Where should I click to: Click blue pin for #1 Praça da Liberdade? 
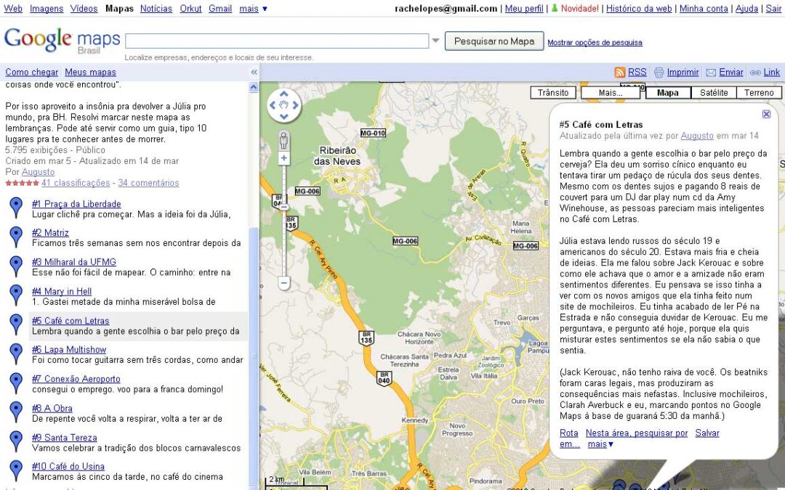(15, 208)
